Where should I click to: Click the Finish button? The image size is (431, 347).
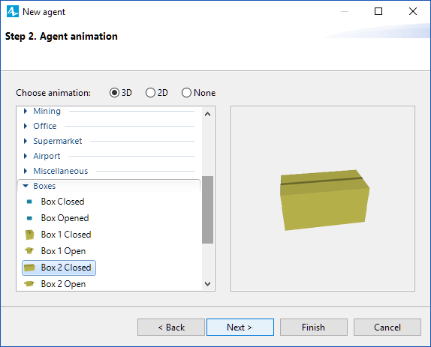click(314, 327)
